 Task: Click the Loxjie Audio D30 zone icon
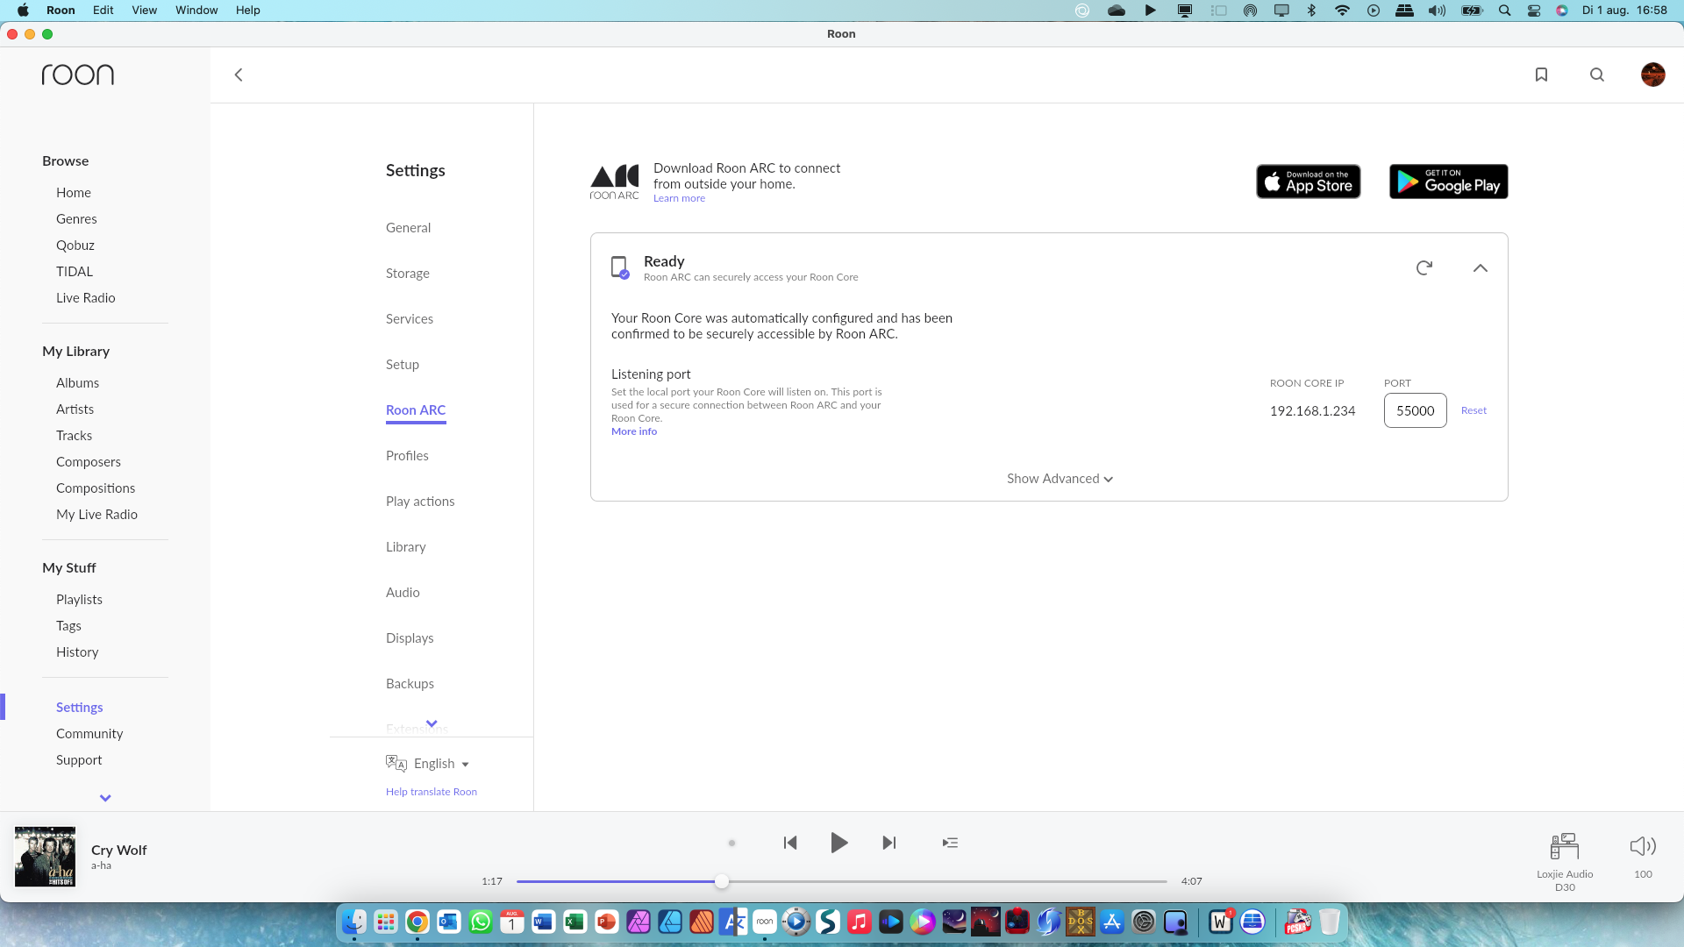coord(1565,846)
